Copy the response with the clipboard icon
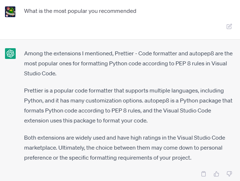 click(x=204, y=174)
